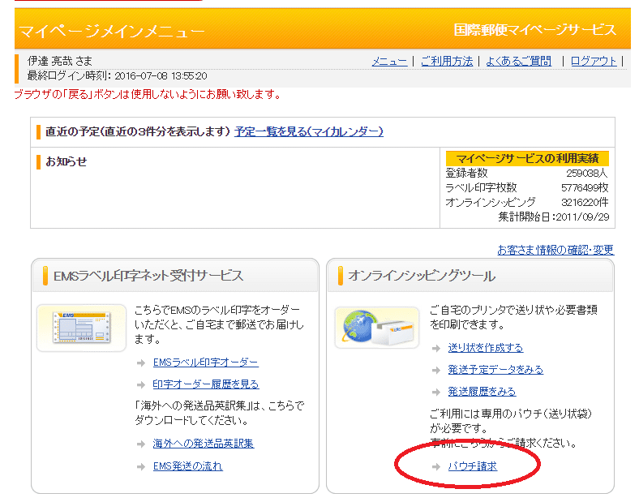Click the マイページメインメニュー header title
The image size is (639, 502).
[112, 32]
